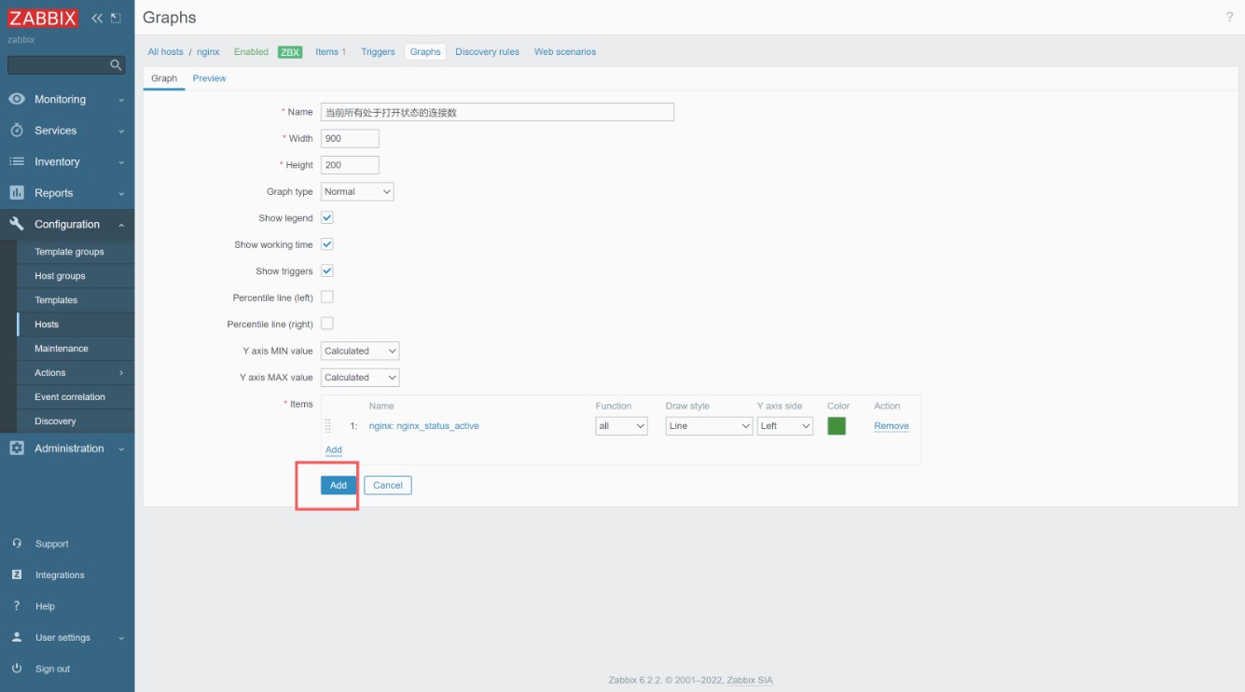Expand the Reports menu section
The height and width of the screenshot is (692, 1245).
coord(121,193)
